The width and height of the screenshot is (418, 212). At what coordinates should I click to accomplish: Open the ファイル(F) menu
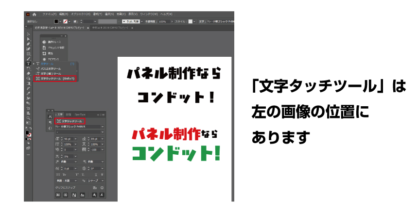[49, 15]
